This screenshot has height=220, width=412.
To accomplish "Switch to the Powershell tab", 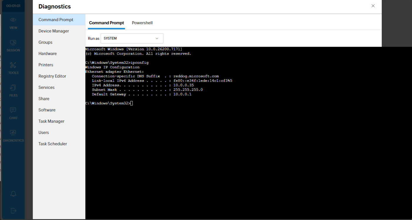I will pyautogui.click(x=142, y=23).
